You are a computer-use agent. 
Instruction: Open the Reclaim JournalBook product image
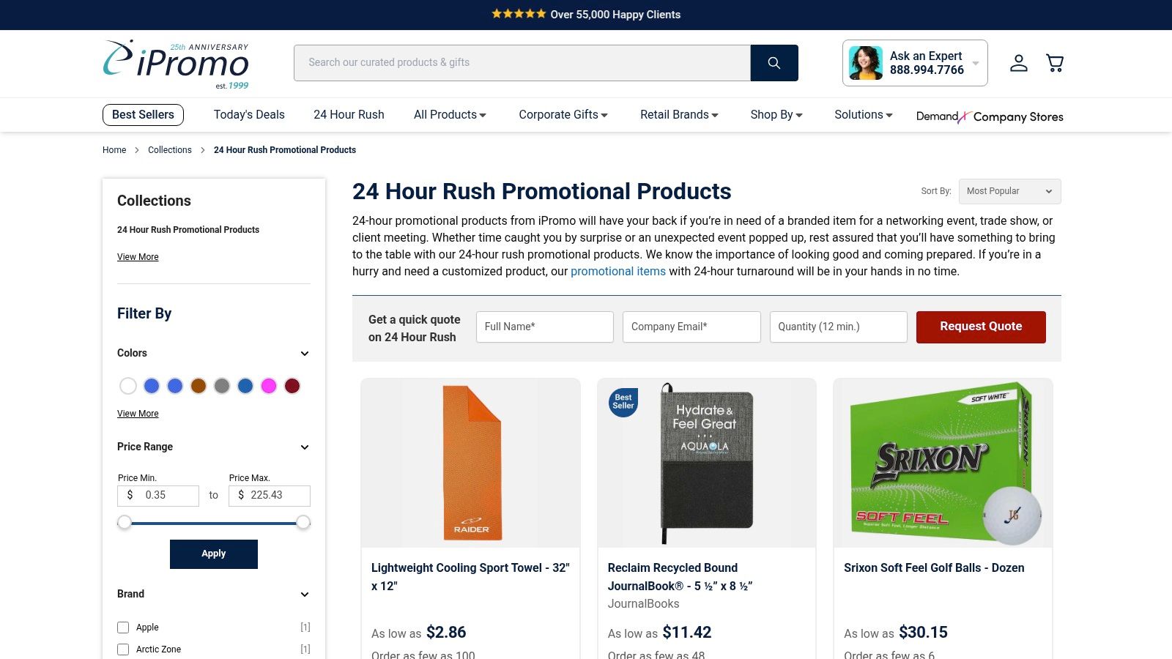707,463
